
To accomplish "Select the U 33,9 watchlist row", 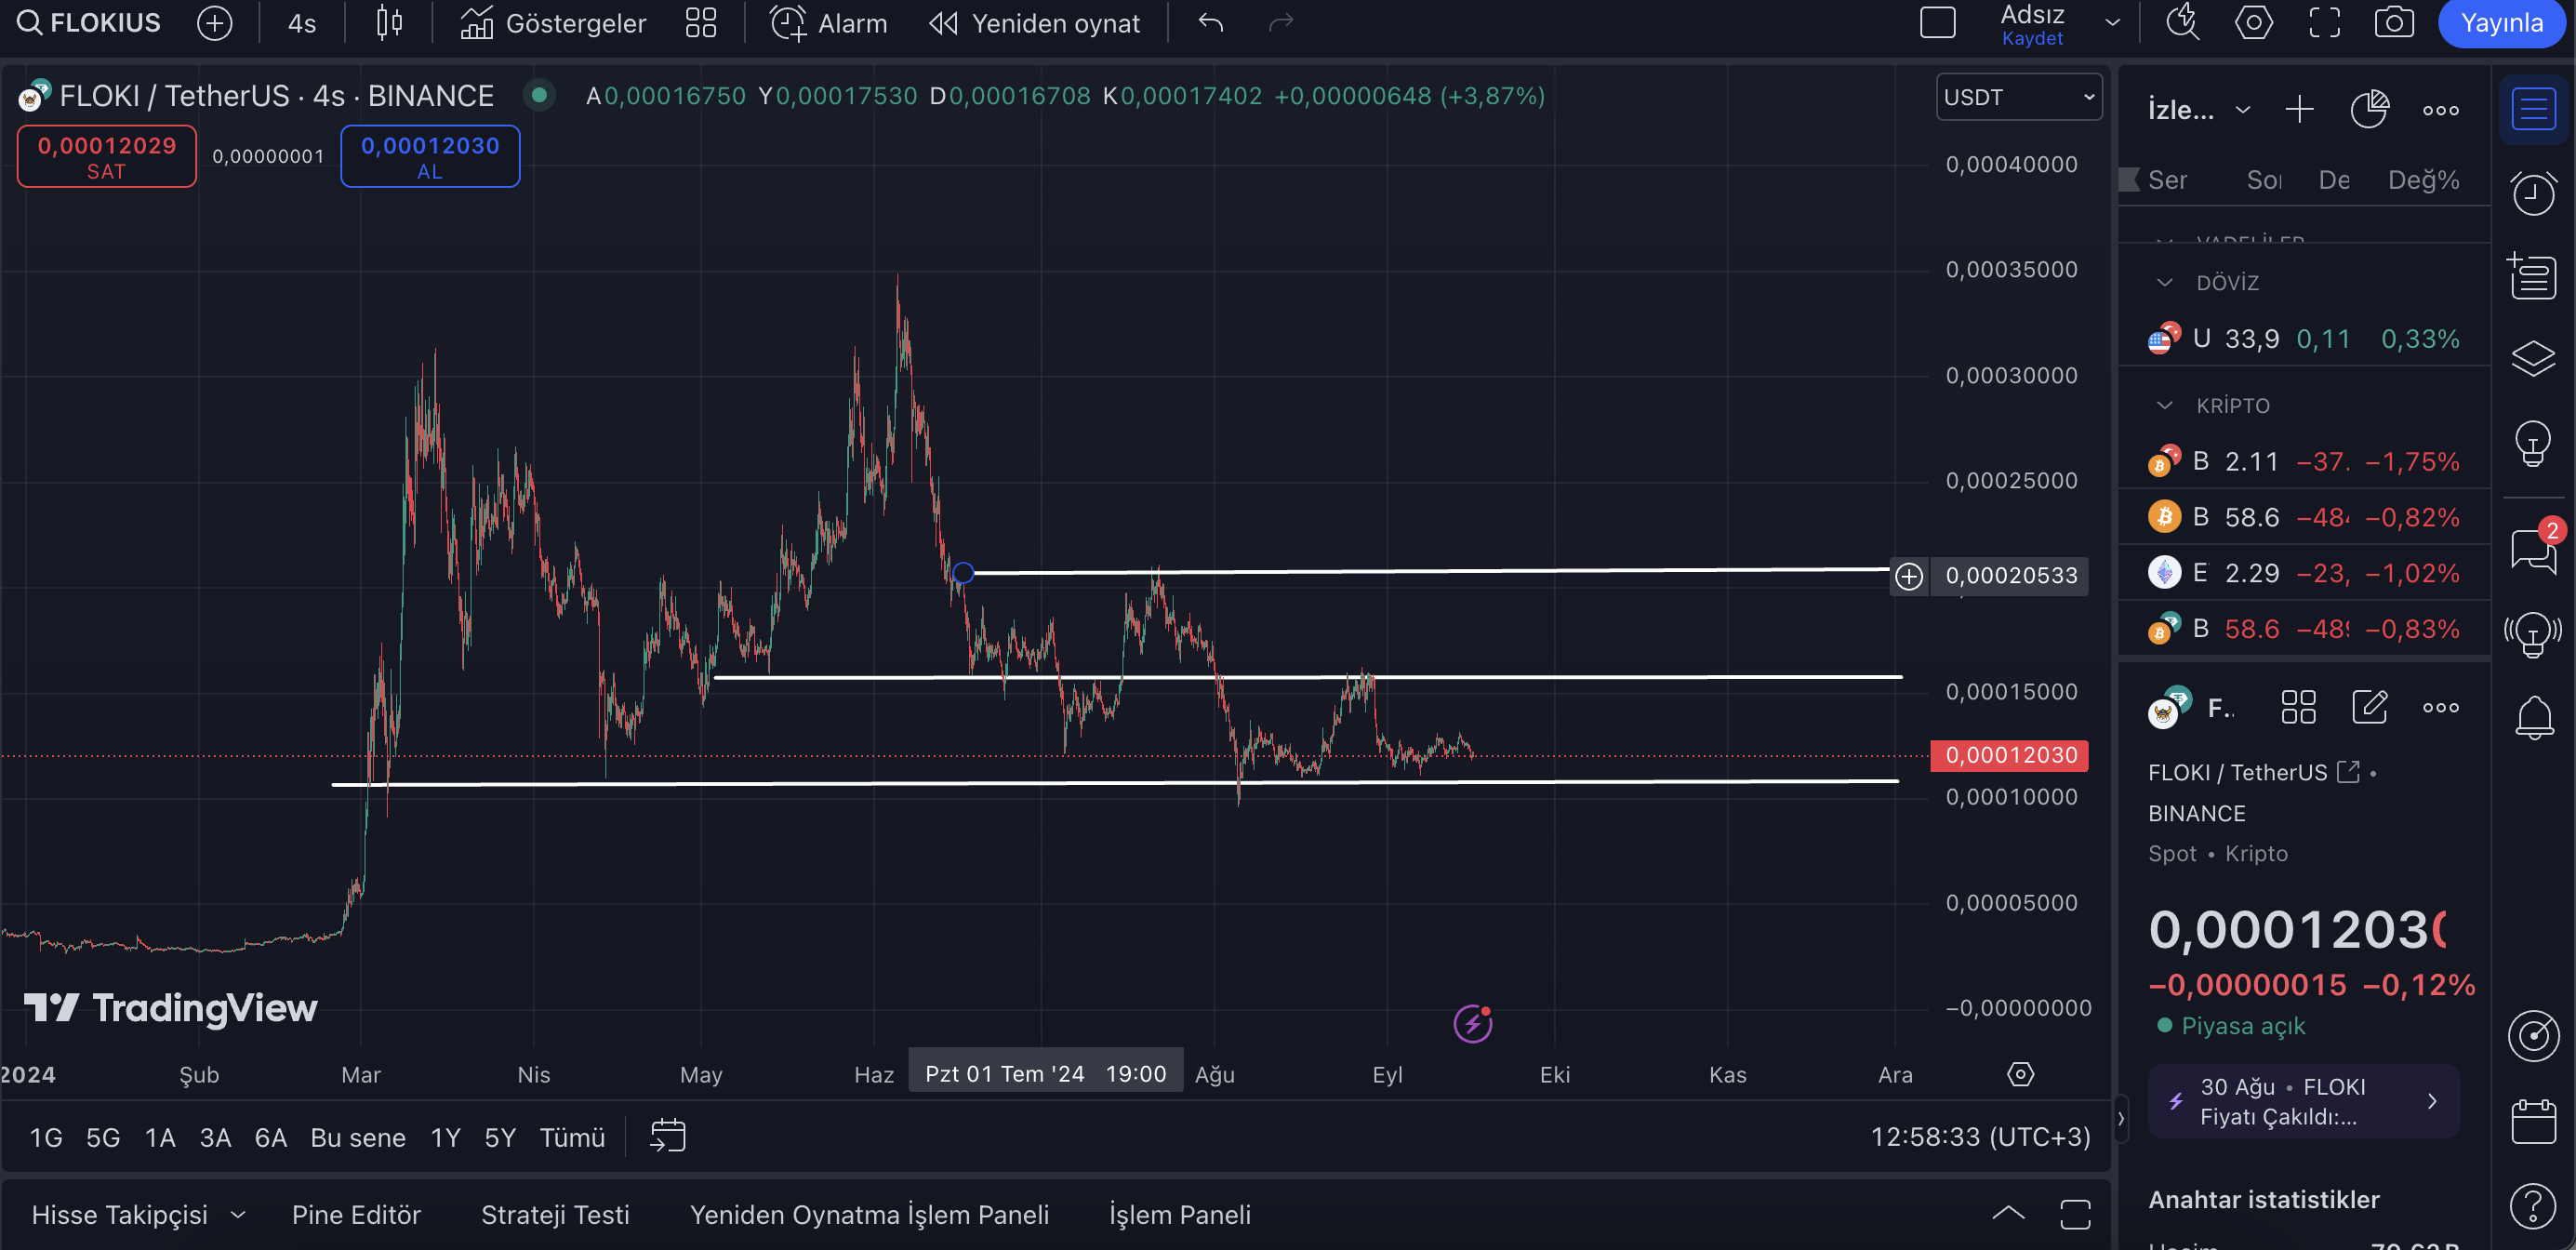I will click(2303, 339).
